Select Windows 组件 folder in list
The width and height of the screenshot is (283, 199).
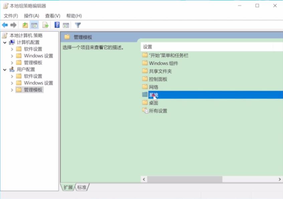pos(163,63)
